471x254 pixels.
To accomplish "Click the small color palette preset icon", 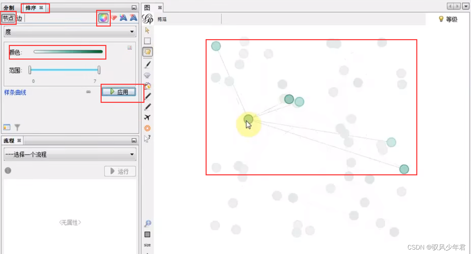I will pyautogui.click(x=129, y=48).
